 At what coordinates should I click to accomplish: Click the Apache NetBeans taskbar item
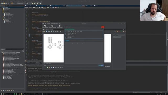[36, 94]
